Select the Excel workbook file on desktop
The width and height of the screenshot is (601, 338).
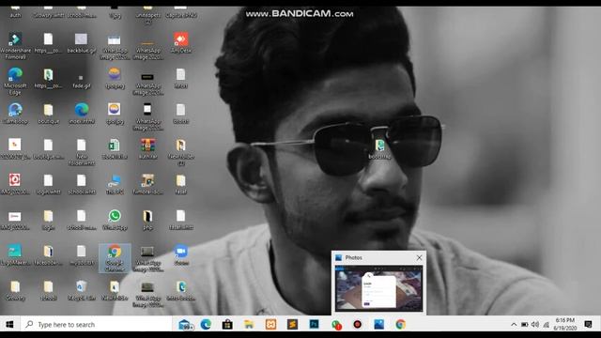point(115,149)
